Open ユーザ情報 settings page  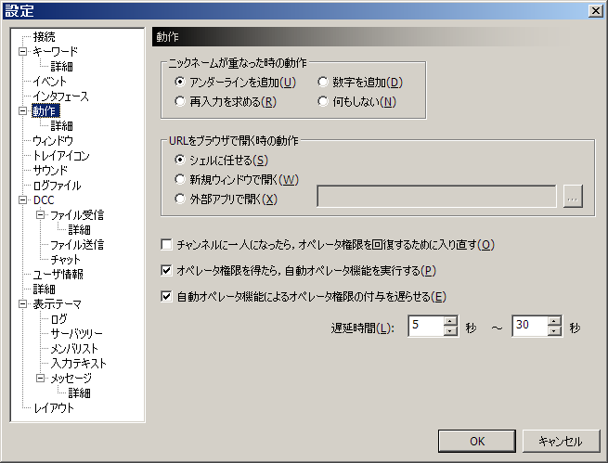pyautogui.click(x=58, y=275)
